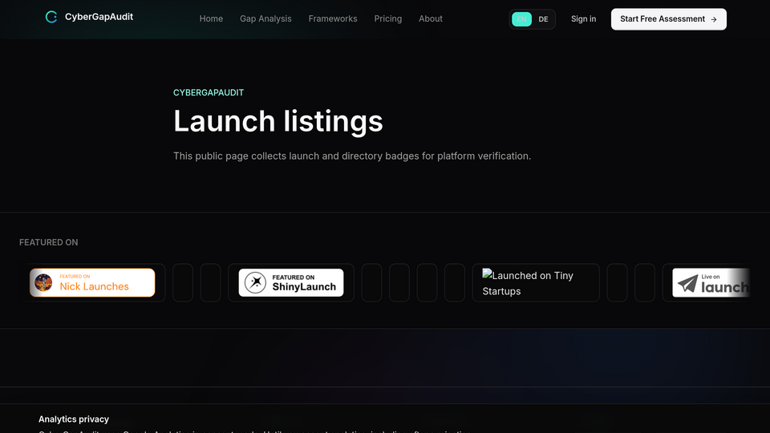Open the CyberGapAudit brand name link
This screenshot has width=770, height=433.
(x=99, y=17)
